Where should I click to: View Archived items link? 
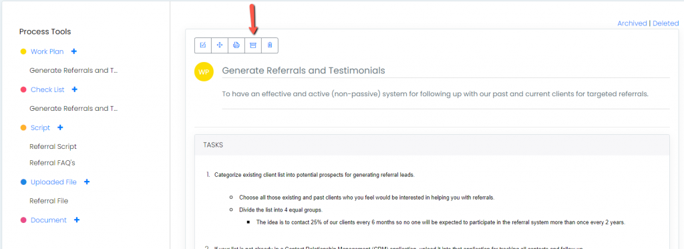pos(632,23)
